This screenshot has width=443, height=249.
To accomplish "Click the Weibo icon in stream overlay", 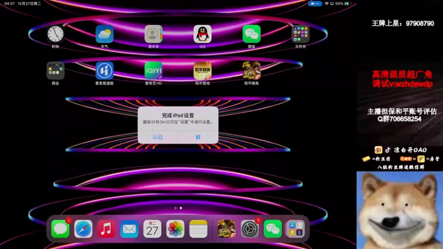I will [x=378, y=150].
